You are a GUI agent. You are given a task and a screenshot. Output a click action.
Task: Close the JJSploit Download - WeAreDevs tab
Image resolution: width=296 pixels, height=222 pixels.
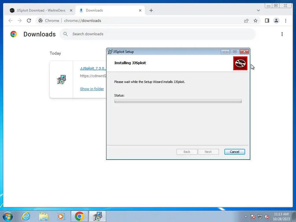(71, 11)
